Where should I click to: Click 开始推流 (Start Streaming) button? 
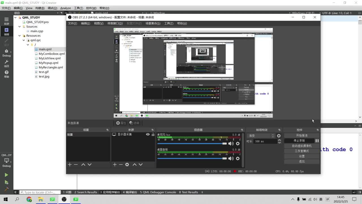click(302, 135)
